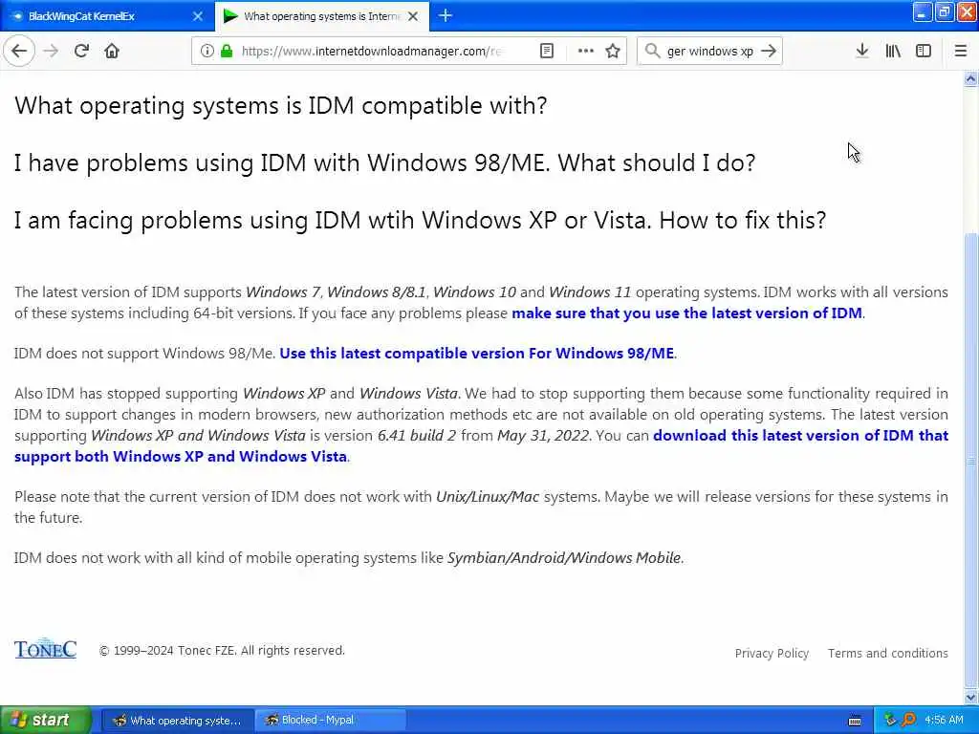Close the BlackWingCat KernelEx tab

coord(198,16)
